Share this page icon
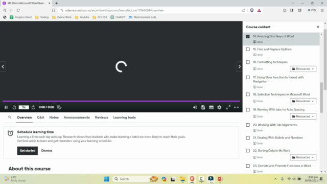The width and height of the screenshot is (327, 184). click(243, 10)
